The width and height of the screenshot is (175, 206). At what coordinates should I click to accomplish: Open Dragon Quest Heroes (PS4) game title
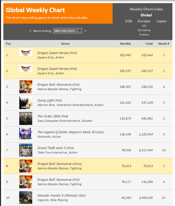click(x=57, y=69)
